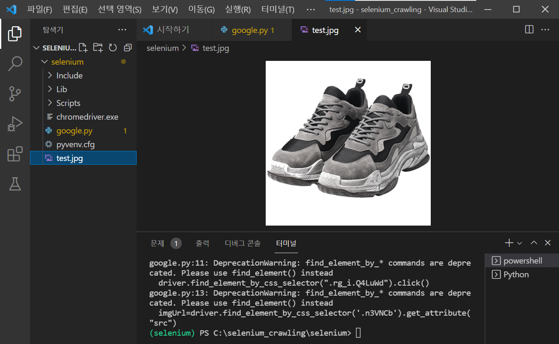Collapse all folders in explorer

tap(127, 48)
